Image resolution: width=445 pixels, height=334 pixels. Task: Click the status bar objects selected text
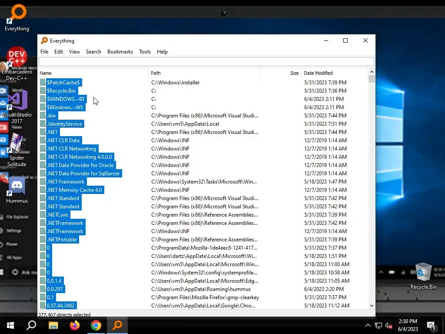(64, 314)
